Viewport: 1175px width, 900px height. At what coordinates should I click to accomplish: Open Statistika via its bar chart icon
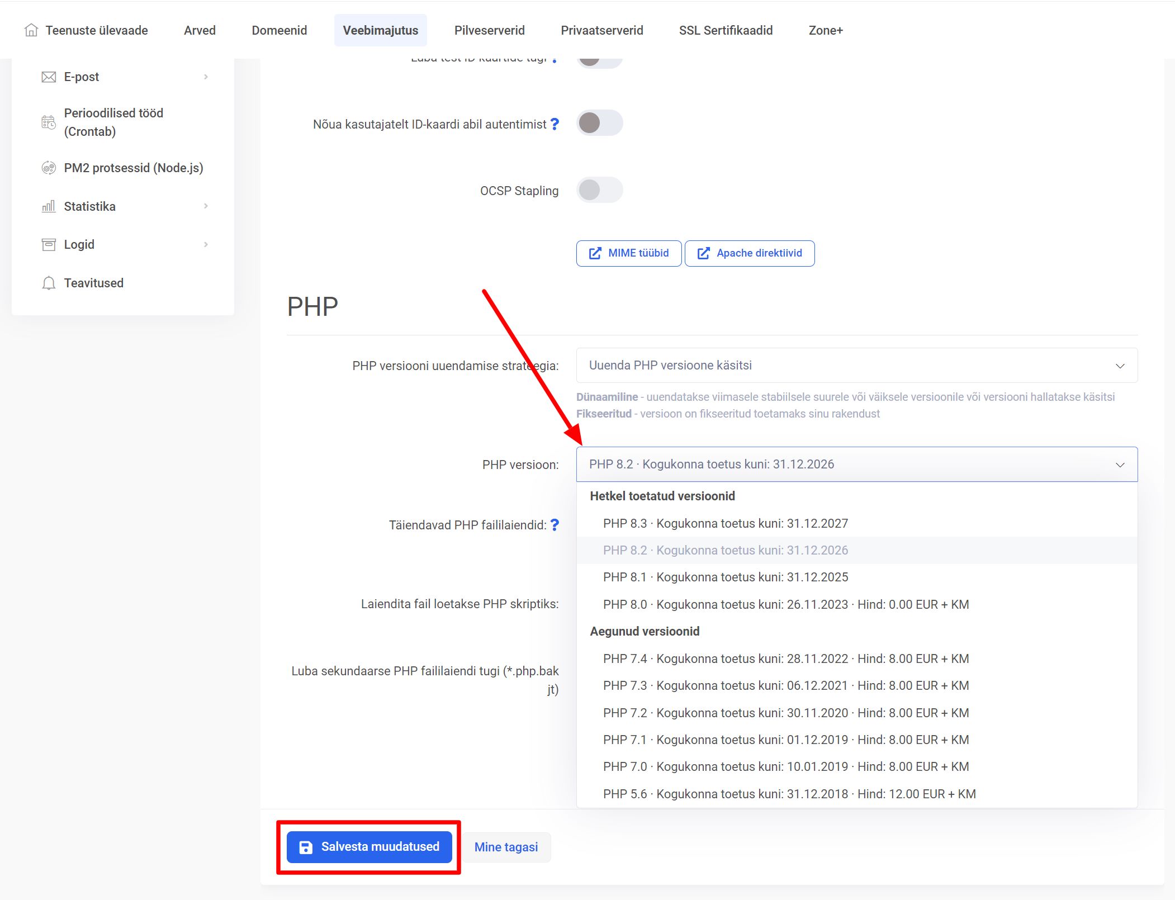(49, 206)
